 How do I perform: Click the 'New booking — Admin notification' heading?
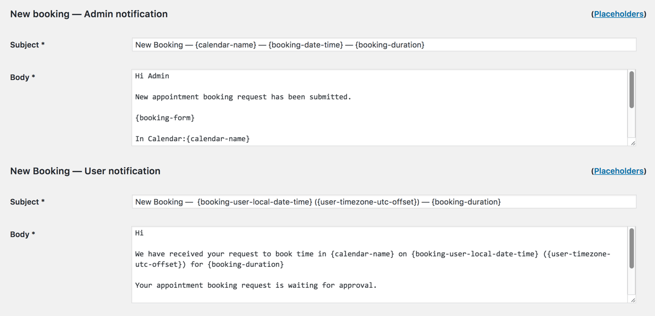point(89,14)
